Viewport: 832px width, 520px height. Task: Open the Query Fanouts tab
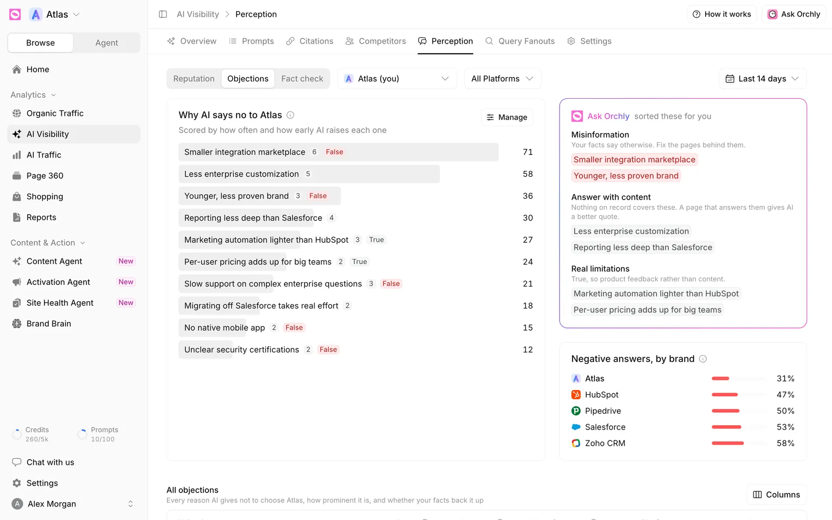520,41
